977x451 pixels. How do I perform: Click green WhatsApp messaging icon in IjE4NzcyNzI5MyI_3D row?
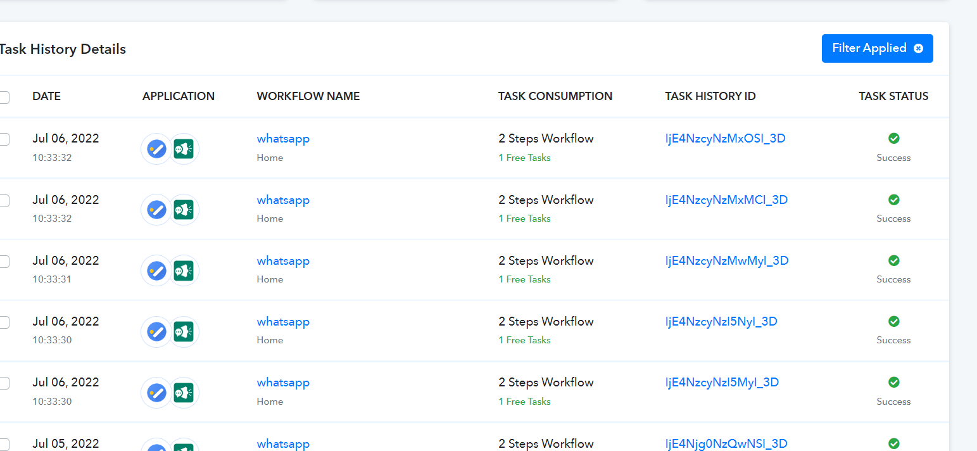[x=184, y=393]
